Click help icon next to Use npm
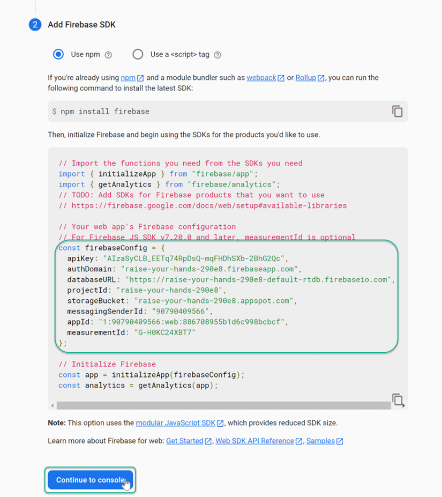The height and width of the screenshot is (497, 442). (x=108, y=55)
